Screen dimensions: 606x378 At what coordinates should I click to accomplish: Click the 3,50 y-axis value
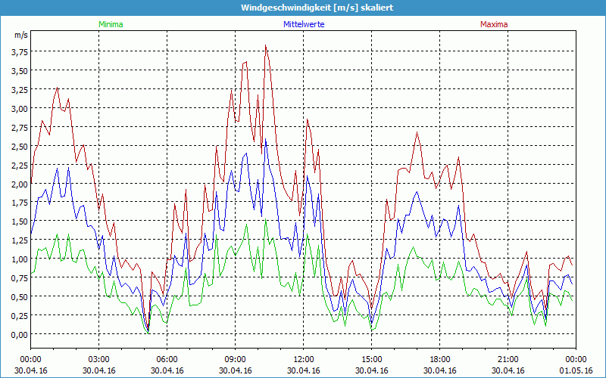(x=20, y=71)
